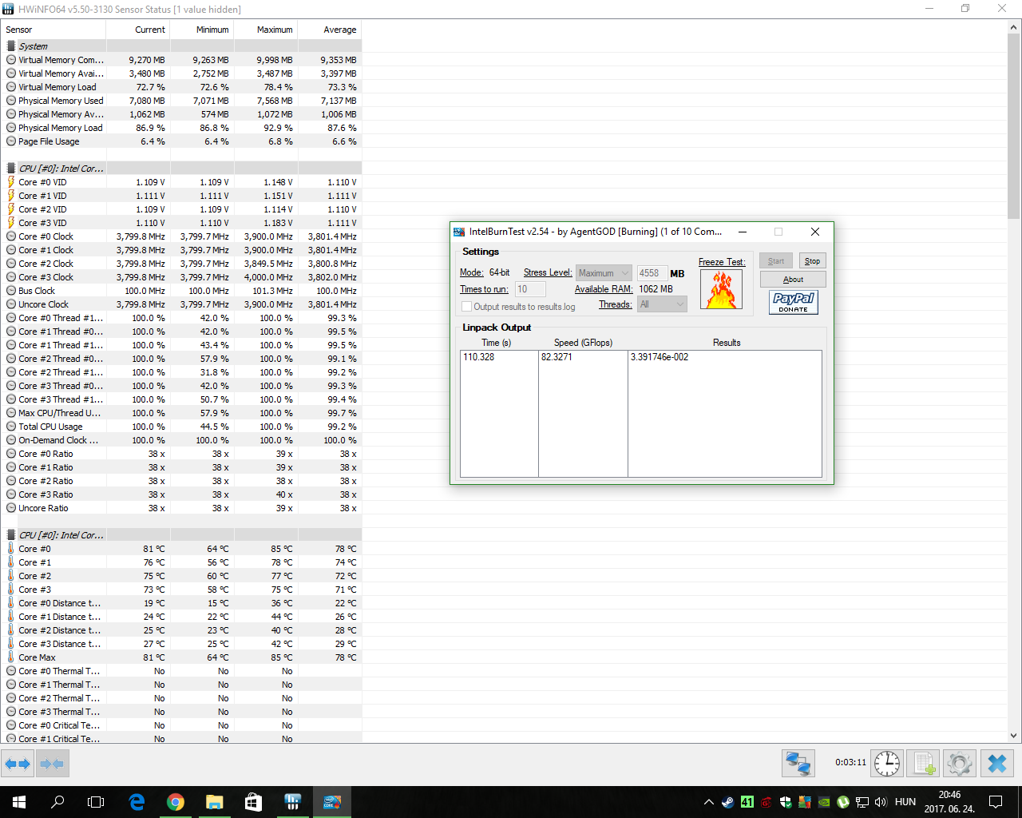Click the sensor list vertical scrollbar thumb

pos(1014,126)
